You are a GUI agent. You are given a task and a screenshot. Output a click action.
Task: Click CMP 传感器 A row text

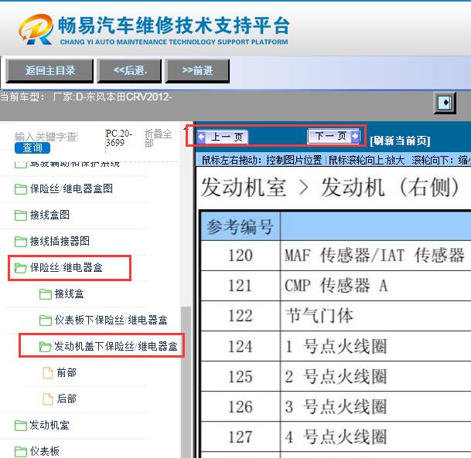336,286
